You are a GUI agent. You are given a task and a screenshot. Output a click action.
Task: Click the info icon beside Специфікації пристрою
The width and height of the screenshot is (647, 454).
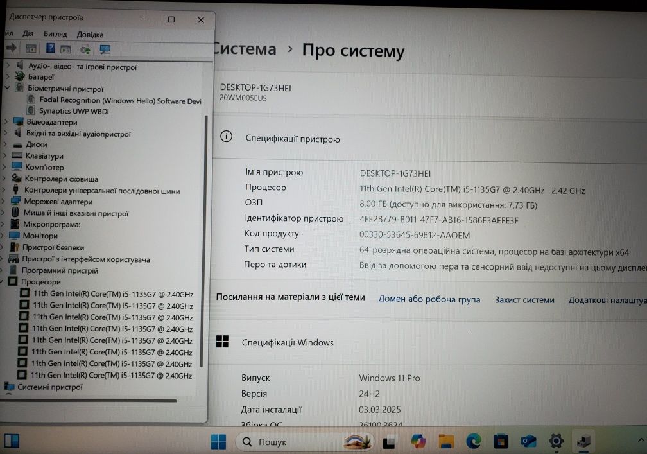click(226, 137)
